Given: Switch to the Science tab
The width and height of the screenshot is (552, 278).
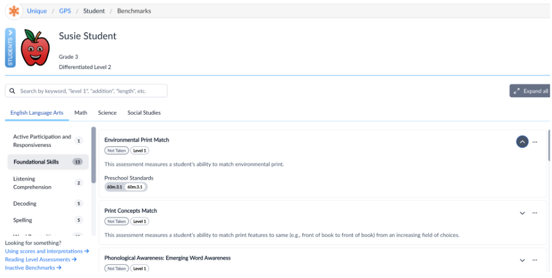Looking at the screenshot, I should point(107,113).
